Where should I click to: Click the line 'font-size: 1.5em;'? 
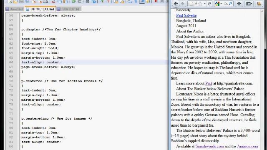[39, 43]
